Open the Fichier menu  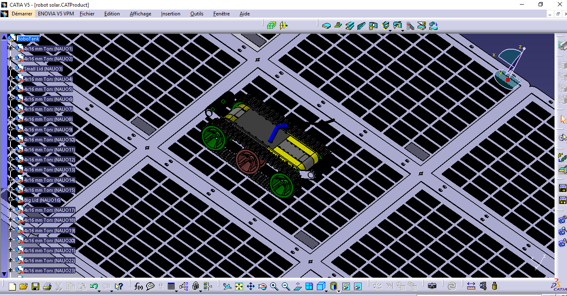tap(87, 14)
